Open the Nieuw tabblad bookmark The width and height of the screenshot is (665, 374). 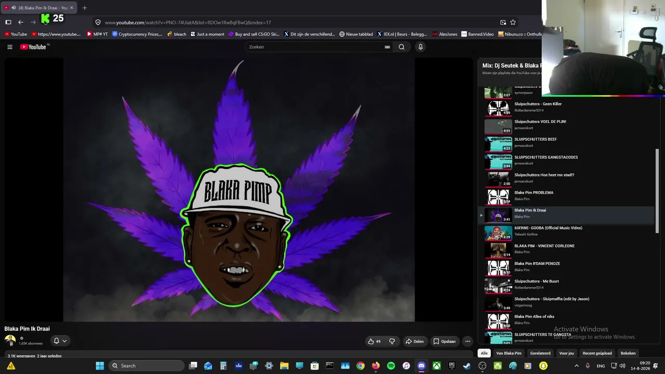tap(356, 34)
